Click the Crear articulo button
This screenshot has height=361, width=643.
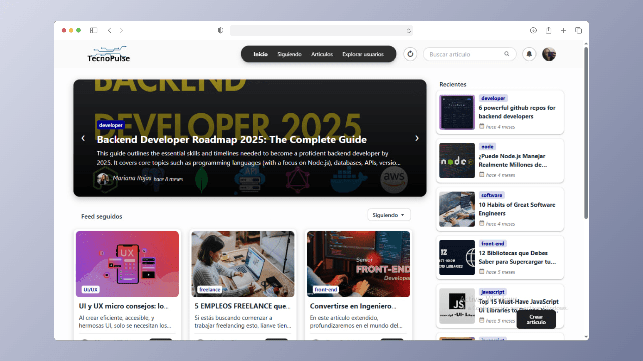coord(536,319)
